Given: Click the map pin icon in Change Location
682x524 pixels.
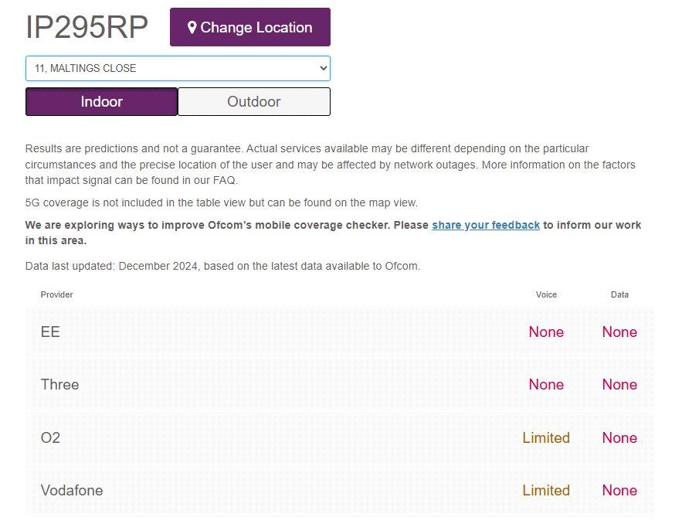Looking at the screenshot, I should (x=192, y=28).
